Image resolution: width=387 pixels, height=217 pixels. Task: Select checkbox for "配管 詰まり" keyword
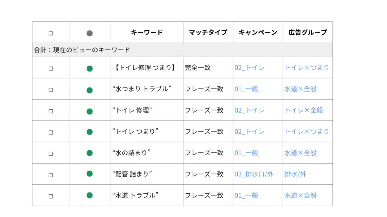(51, 175)
